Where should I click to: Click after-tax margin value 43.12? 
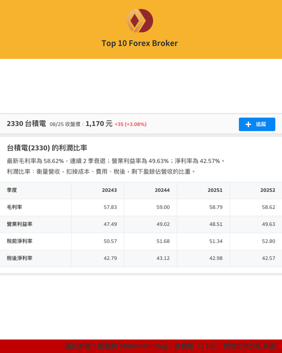(x=163, y=258)
